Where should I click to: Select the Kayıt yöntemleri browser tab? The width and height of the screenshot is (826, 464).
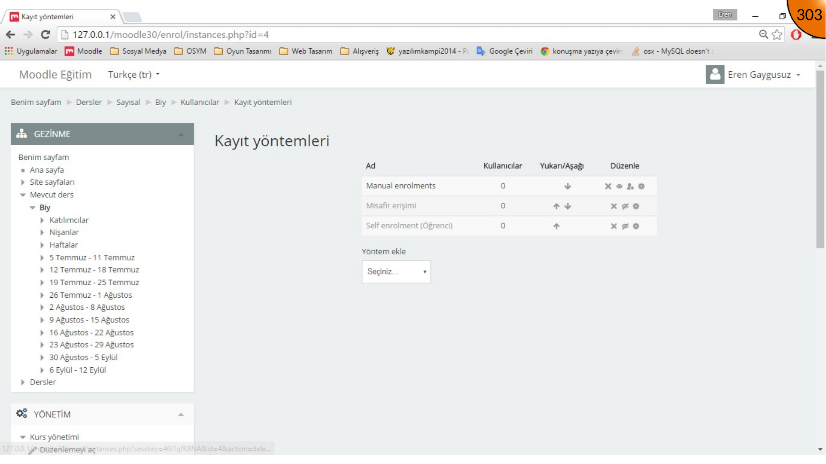62,17
